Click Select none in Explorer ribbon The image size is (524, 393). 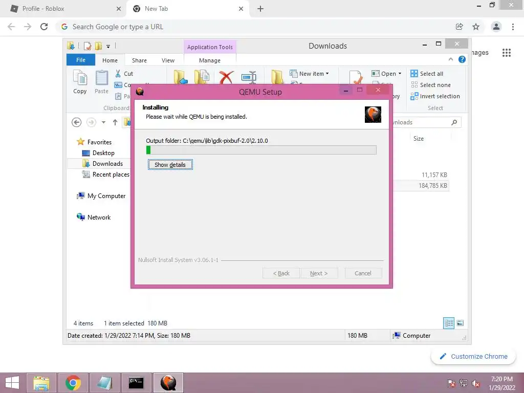431,85
